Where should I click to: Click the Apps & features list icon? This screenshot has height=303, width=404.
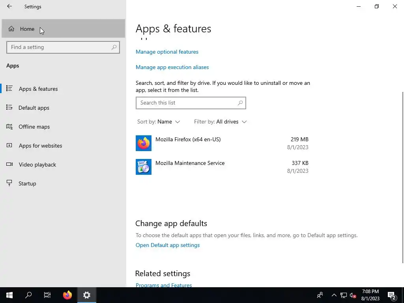pyautogui.click(x=9, y=88)
